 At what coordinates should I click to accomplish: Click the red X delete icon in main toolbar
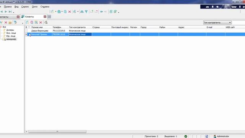[x=70, y=12]
